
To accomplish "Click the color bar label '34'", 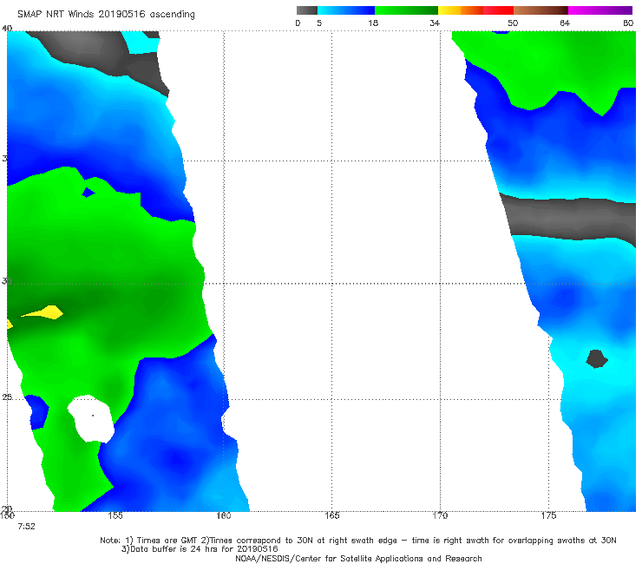I will pyautogui.click(x=435, y=23).
